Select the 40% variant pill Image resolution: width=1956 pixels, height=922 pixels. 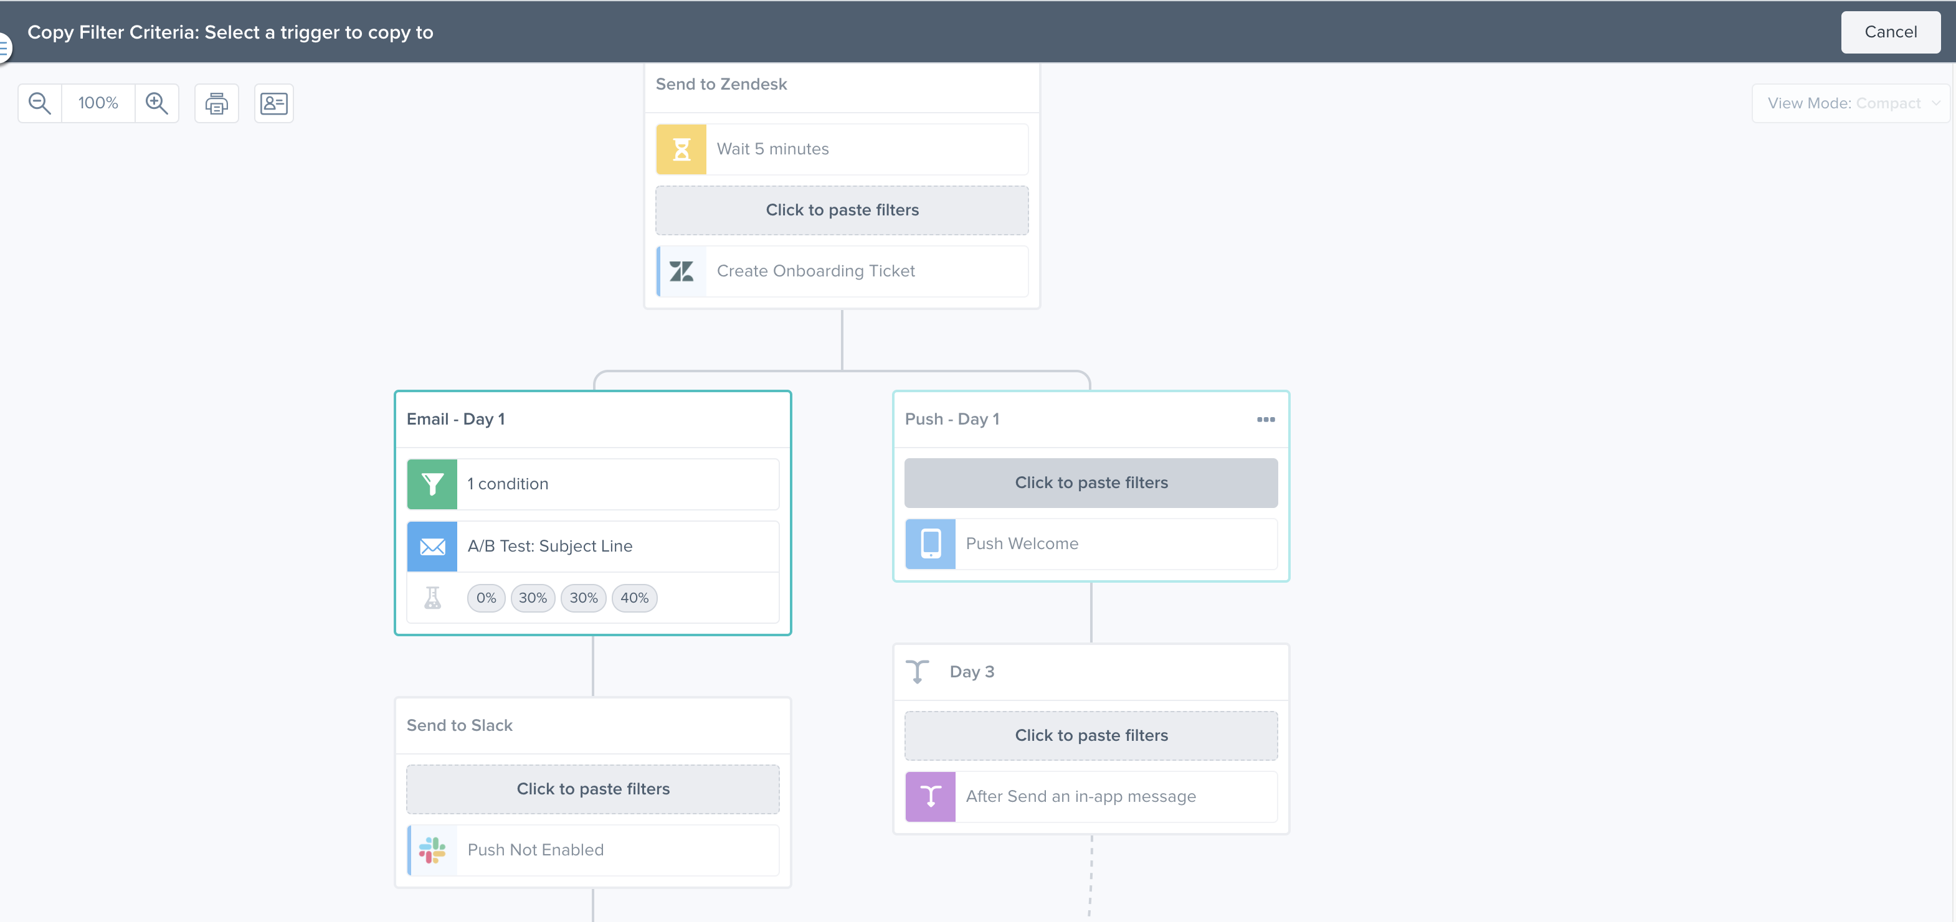coord(634,598)
